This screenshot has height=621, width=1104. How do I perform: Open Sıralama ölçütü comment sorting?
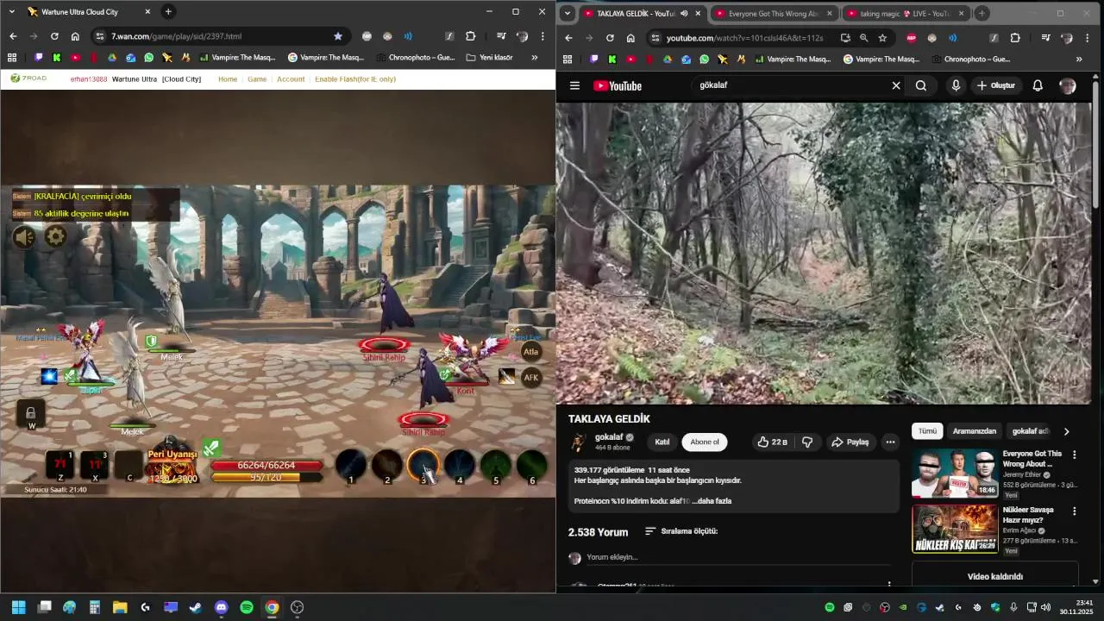(x=681, y=531)
